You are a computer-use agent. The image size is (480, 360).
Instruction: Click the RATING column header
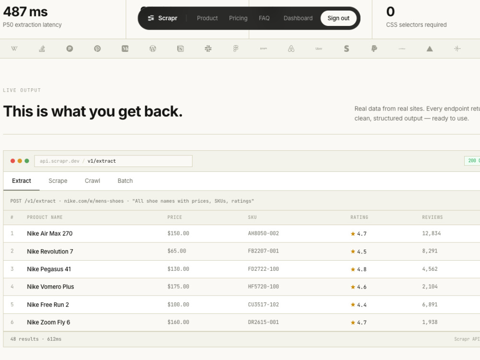click(x=360, y=217)
